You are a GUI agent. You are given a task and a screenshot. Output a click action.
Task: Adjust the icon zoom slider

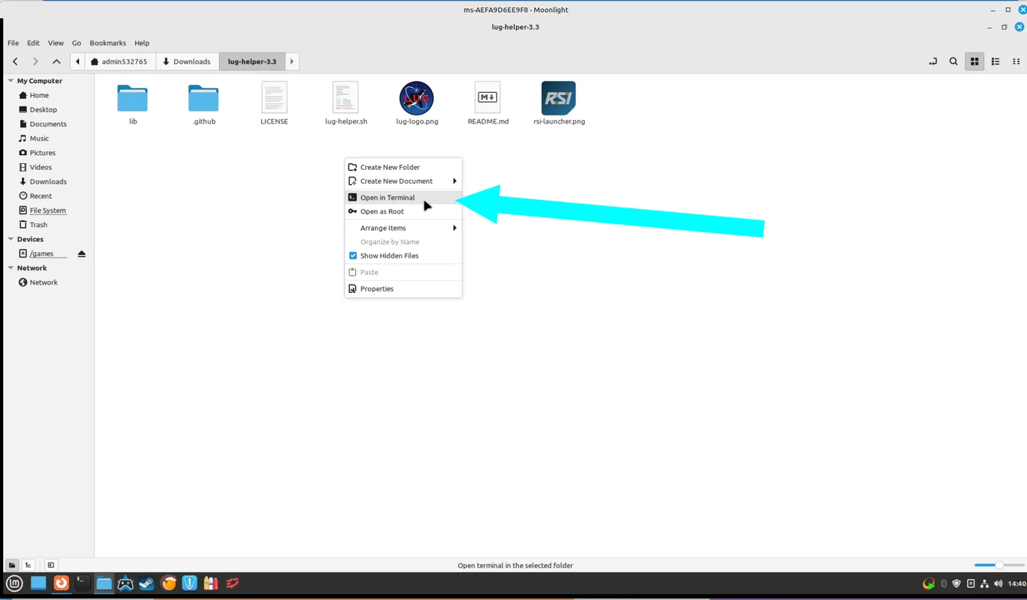coord(999,565)
